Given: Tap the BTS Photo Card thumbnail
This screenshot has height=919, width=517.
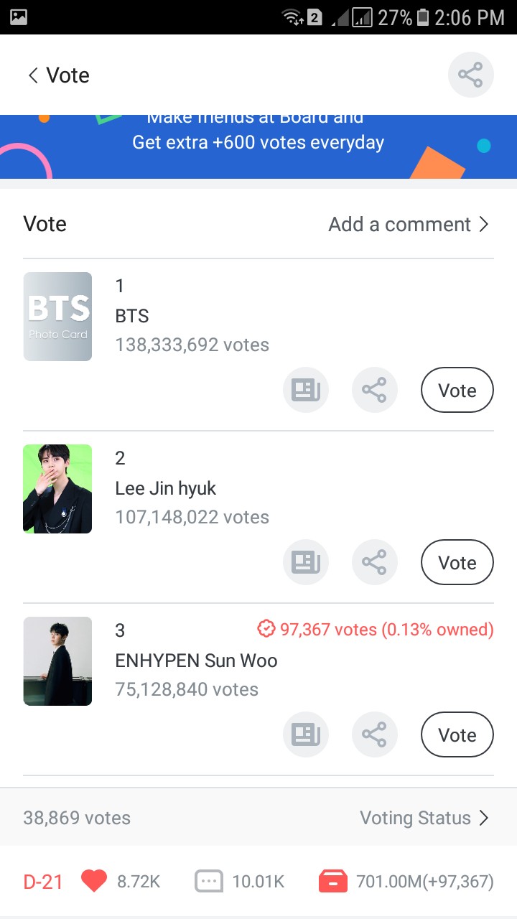Looking at the screenshot, I should click(x=57, y=317).
